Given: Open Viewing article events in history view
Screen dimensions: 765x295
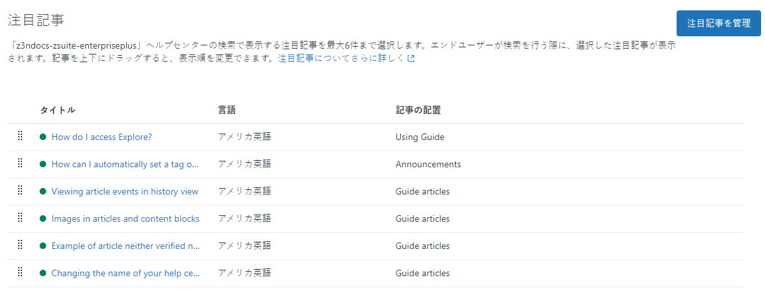Looking at the screenshot, I should pos(125,192).
